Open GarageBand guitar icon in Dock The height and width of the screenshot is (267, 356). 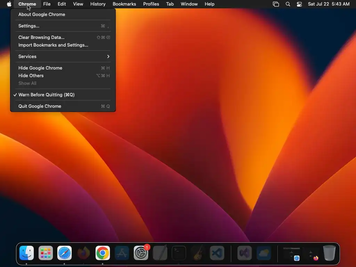(198, 253)
